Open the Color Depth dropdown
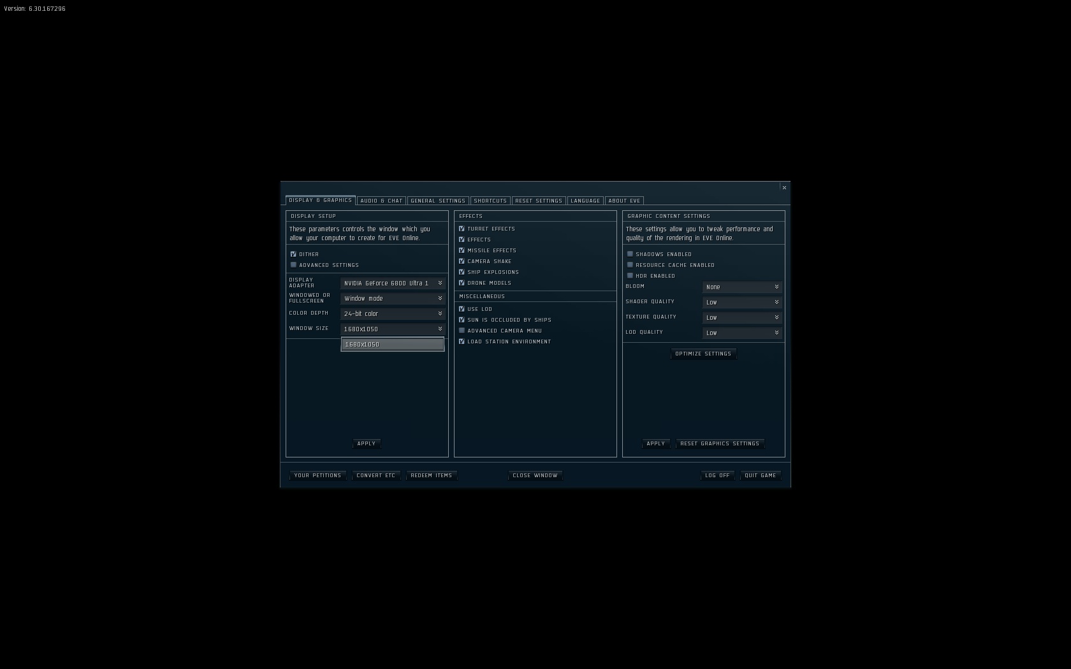This screenshot has height=669, width=1071. (393, 313)
